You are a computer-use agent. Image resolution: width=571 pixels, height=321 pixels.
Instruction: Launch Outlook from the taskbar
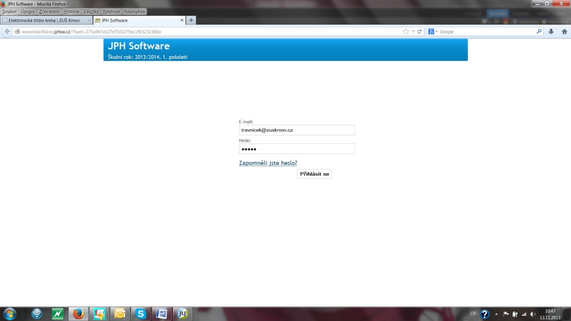120,314
